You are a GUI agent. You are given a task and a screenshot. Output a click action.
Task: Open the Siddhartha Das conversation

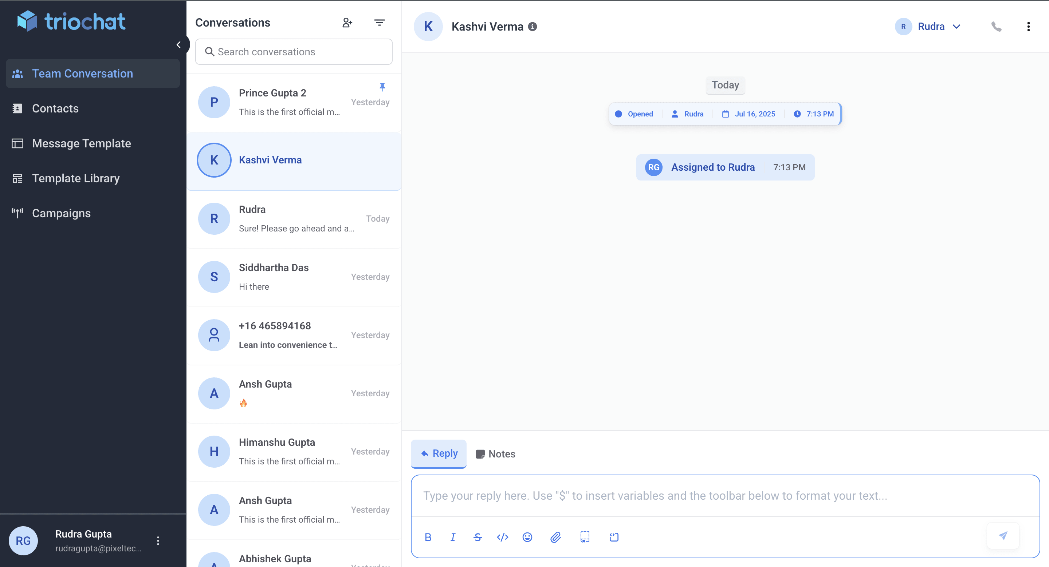294,277
